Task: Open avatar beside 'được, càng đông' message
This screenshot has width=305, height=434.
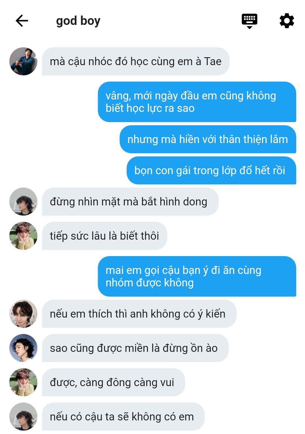Action: pos(23,382)
